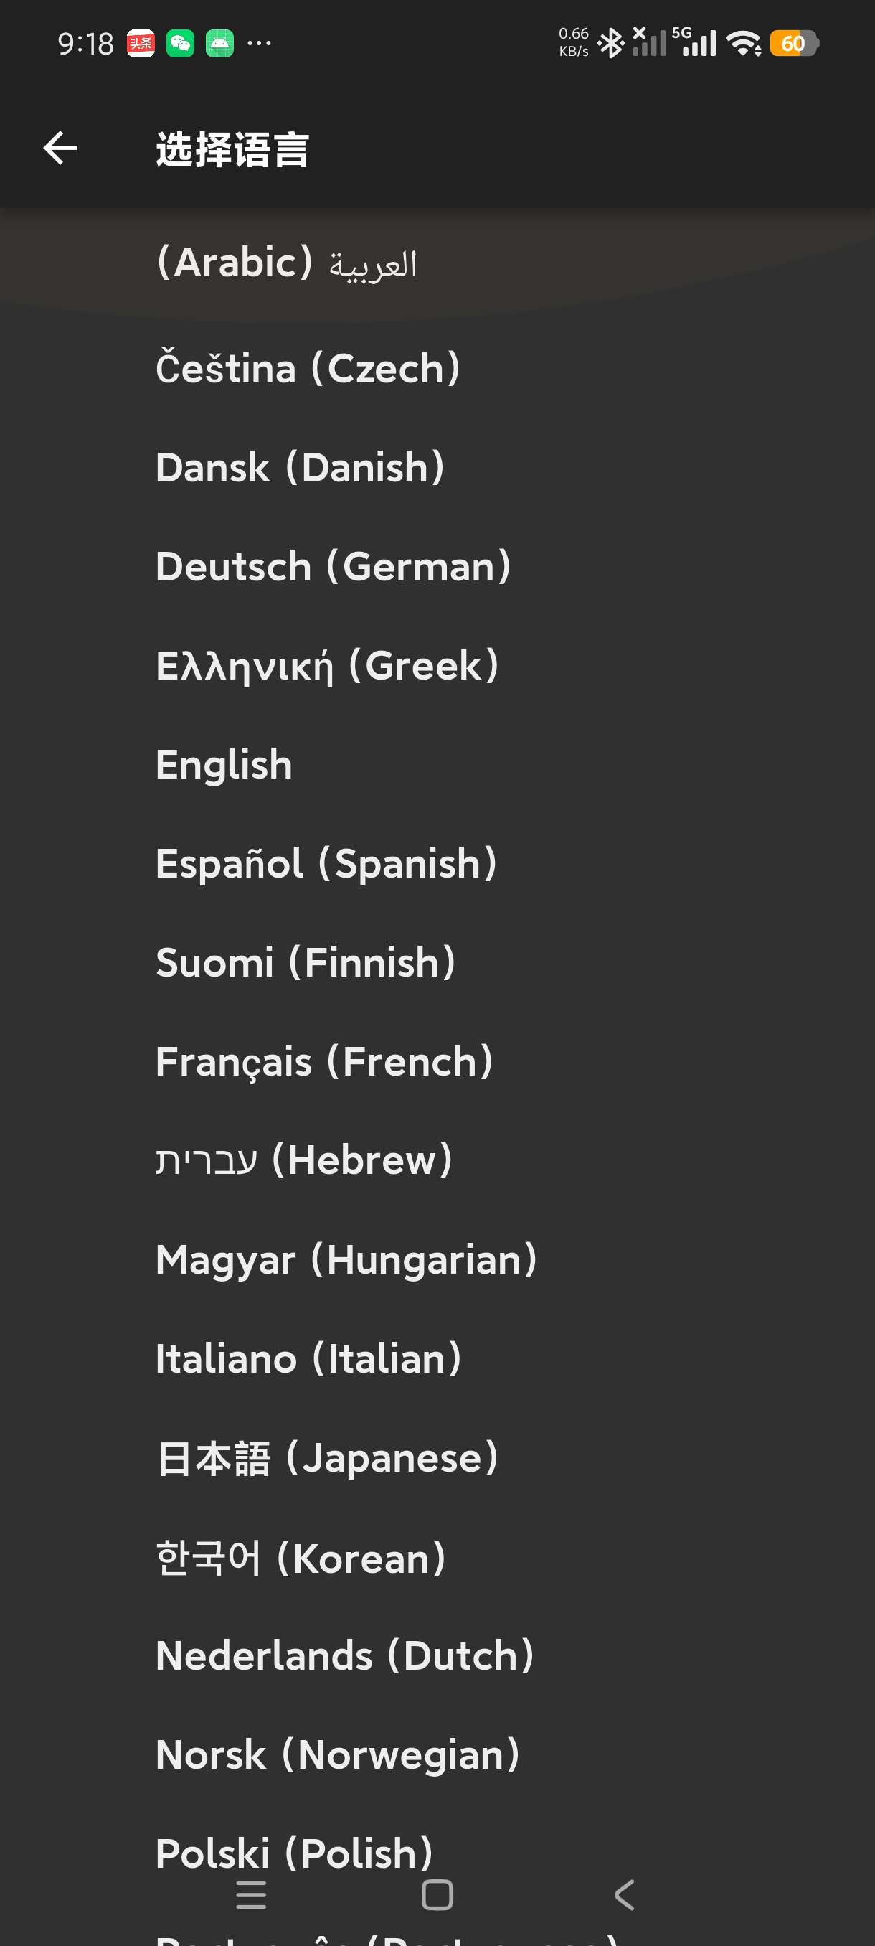Choose Čeština (Czech) from the list
This screenshot has width=875, height=1946.
437,368
